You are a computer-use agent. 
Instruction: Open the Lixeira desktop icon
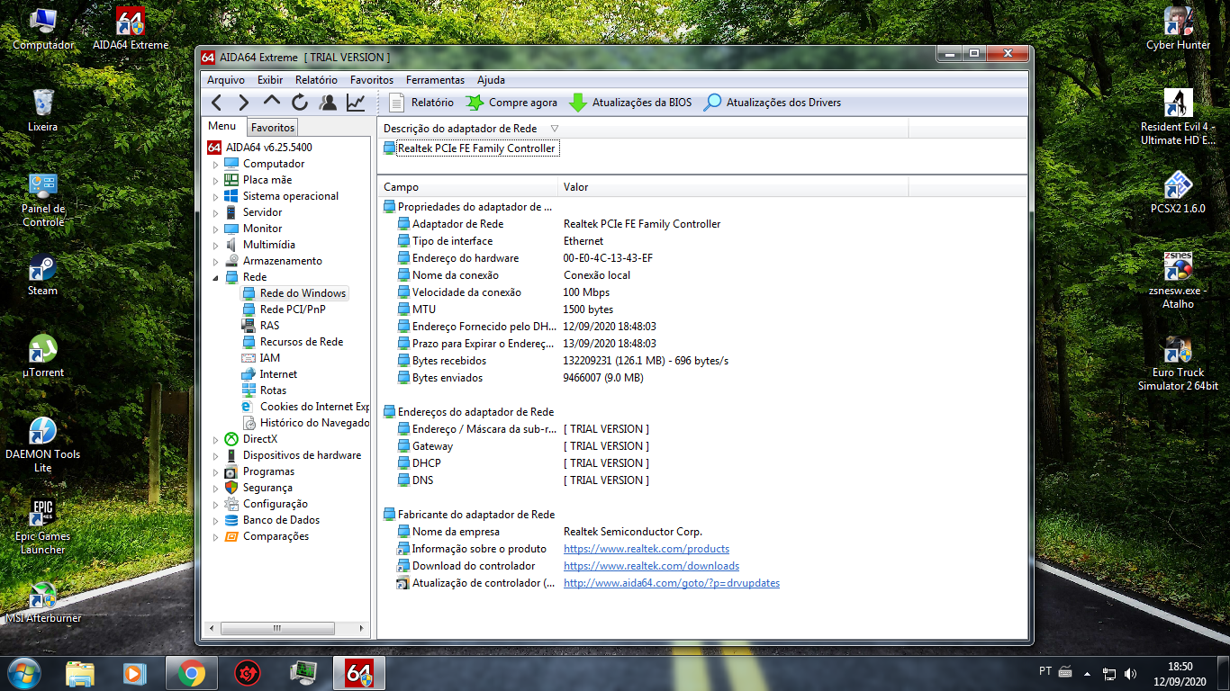tap(42, 111)
